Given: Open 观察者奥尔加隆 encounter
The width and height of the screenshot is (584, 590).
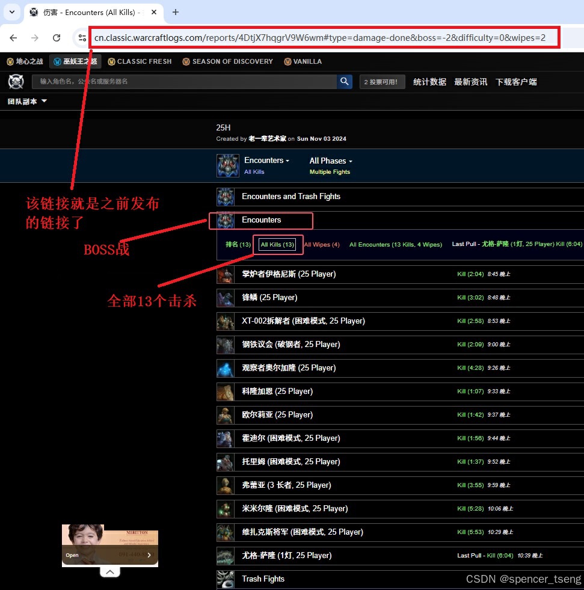Looking at the screenshot, I should pyautogui.click(x=400, y=368).
